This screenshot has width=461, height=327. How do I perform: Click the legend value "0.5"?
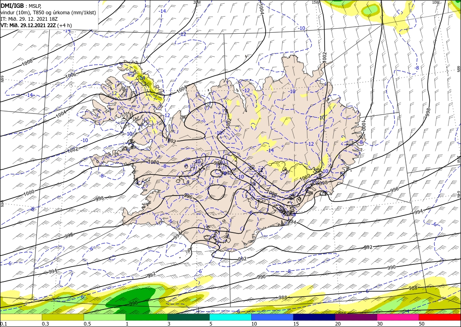[87, 324]
